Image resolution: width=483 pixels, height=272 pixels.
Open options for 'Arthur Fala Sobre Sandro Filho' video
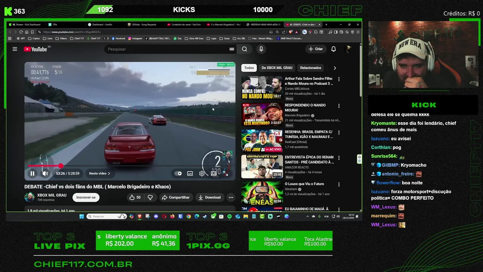(x=339, y=79)
